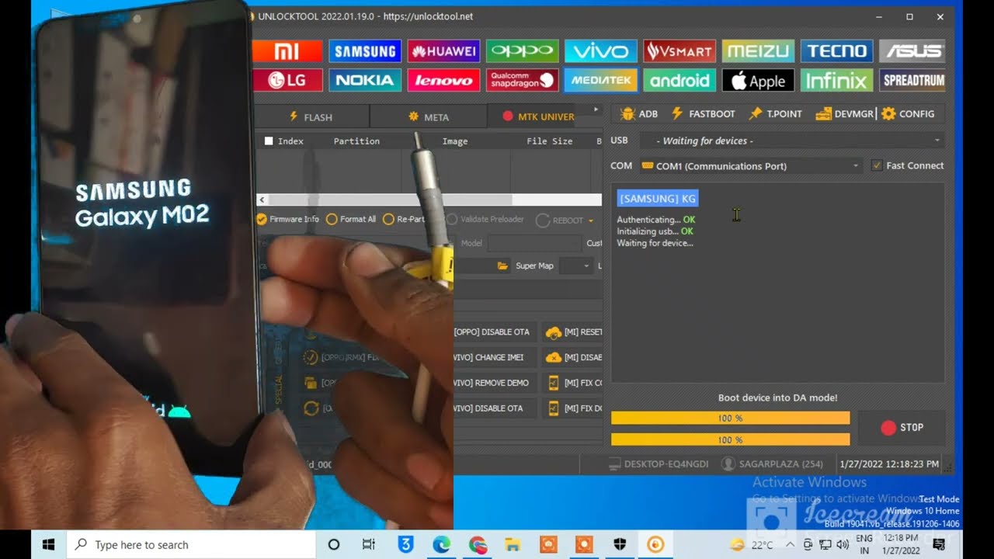Open the Super Map dropdown

[x=575, y=266]
